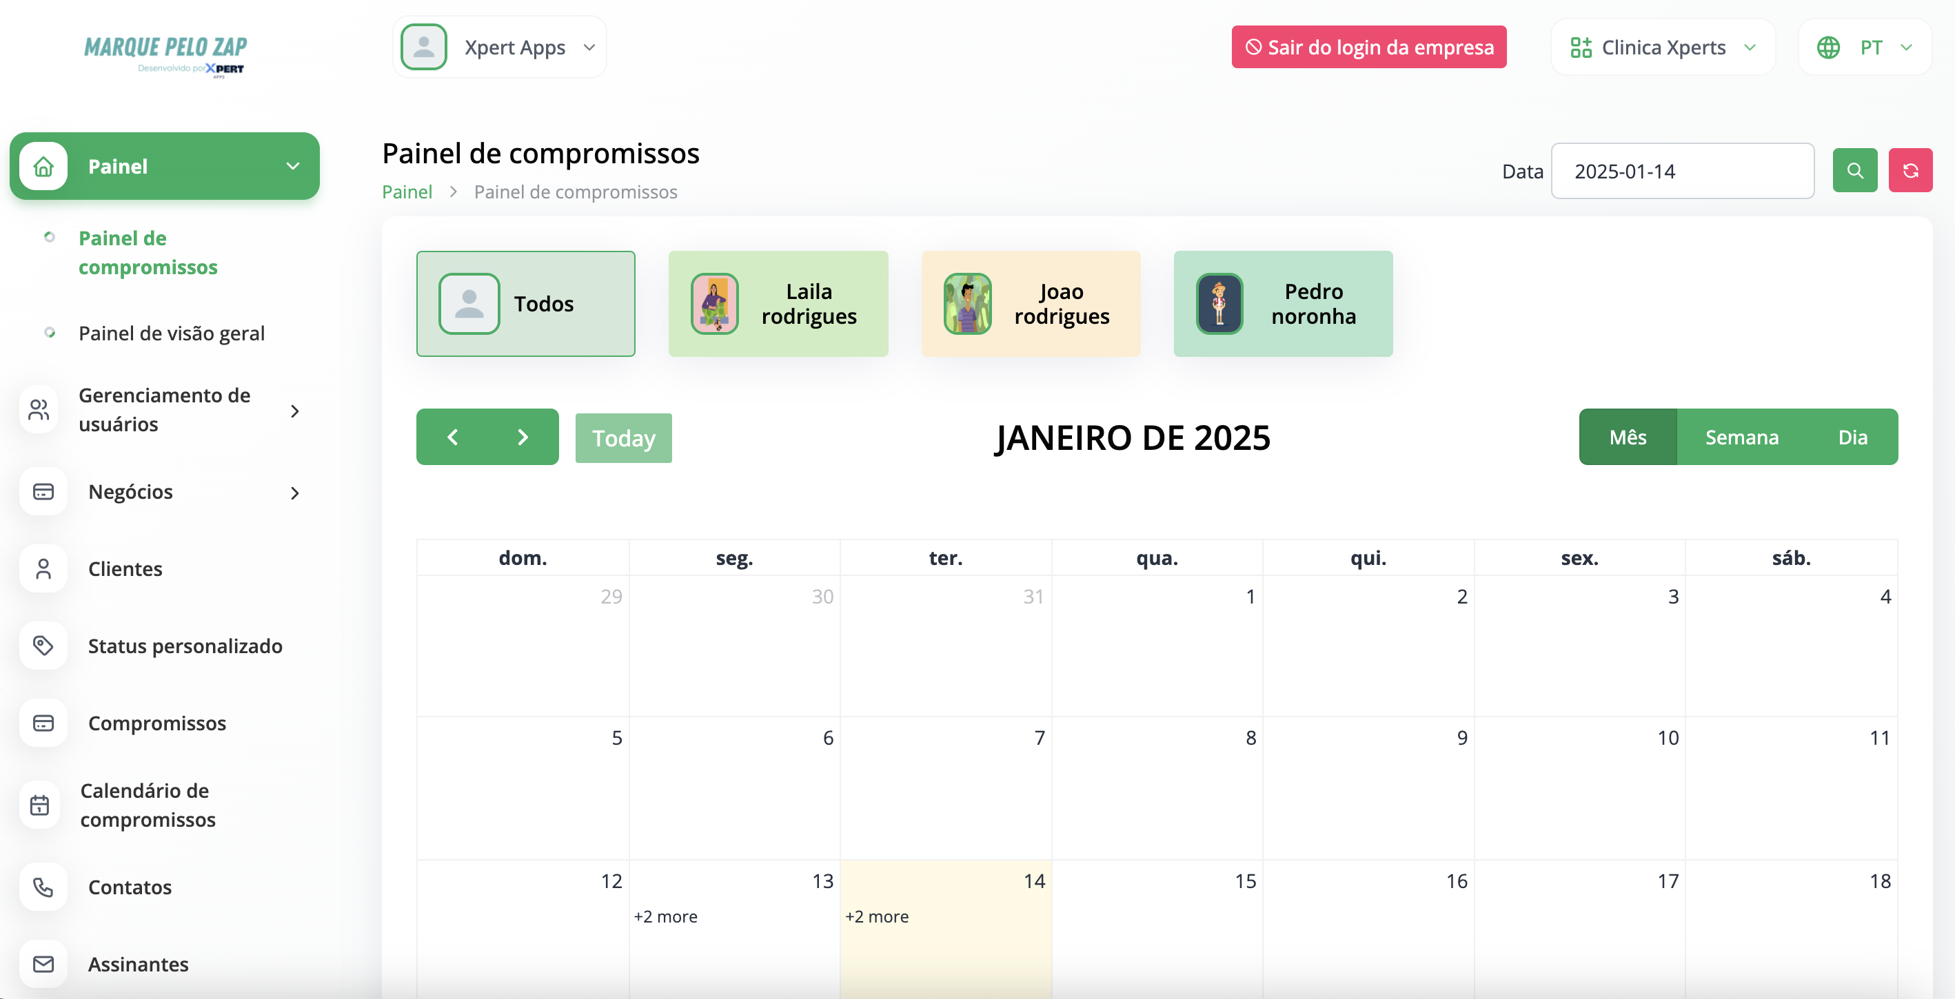This screenshot has width=1955, height=999.
Task: Filter calendar by Pedro noronha
Action: point(1283,303)
